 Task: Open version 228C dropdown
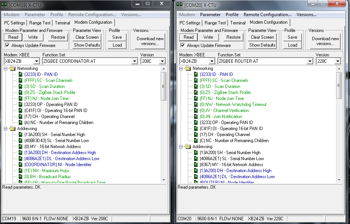[338, 61]
